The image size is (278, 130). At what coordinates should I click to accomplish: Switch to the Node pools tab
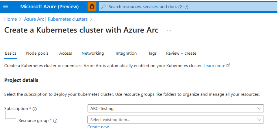(37, 53)
